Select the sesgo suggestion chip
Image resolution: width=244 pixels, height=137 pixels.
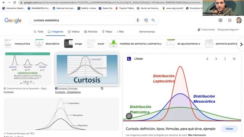click(74, 44)
